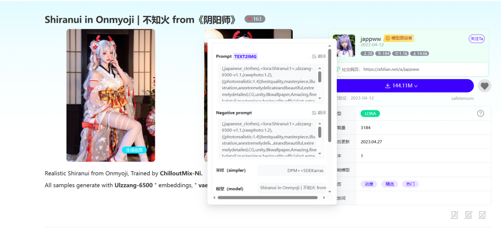Click the popup horizontal scrollbar right arrow

(324, 198)
